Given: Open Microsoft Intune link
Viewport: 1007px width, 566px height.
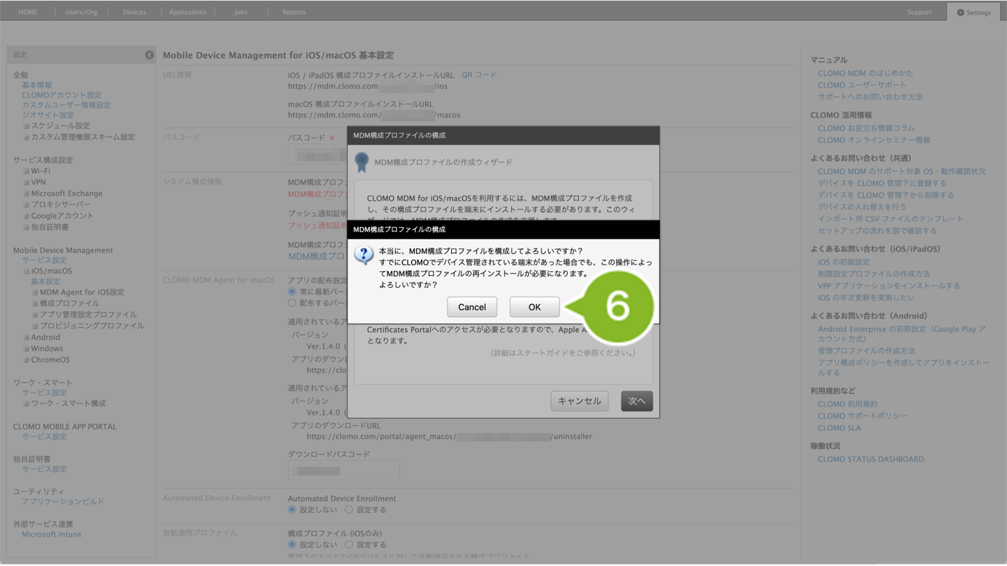Looking at the screenshot, I should [x=52, y=534].
